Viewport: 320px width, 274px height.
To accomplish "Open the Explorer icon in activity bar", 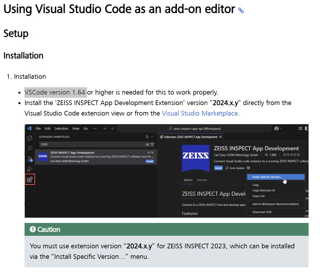I will (x=30, y=138).
